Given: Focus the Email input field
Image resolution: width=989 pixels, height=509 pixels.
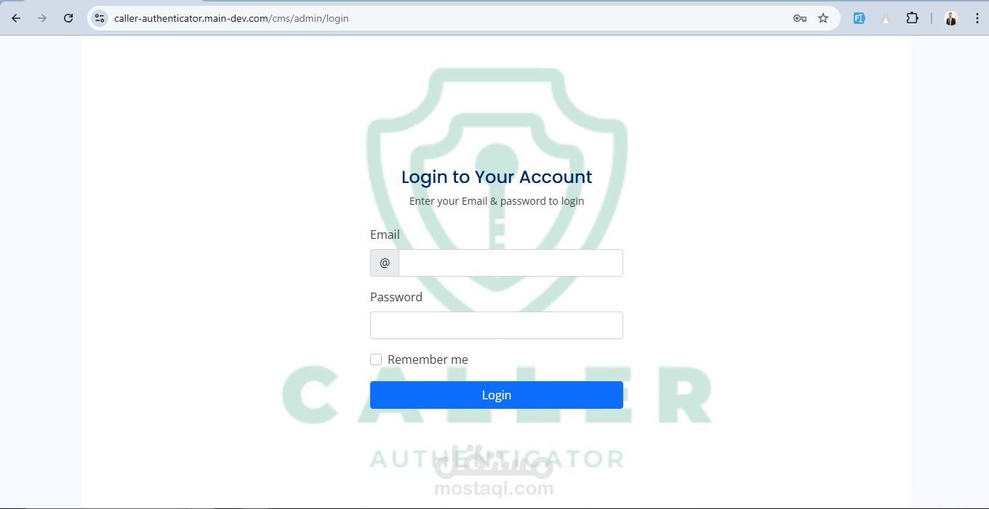Looking at the screenshot, I should click(510, 263).
